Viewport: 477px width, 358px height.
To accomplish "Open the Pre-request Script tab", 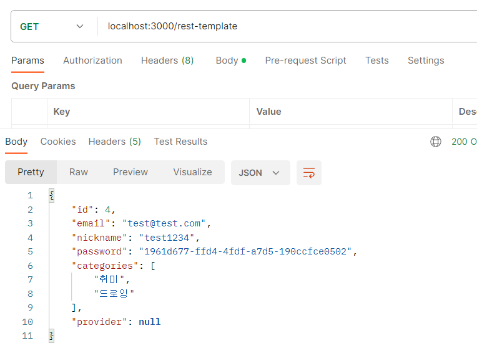I will tap(305, 60).
